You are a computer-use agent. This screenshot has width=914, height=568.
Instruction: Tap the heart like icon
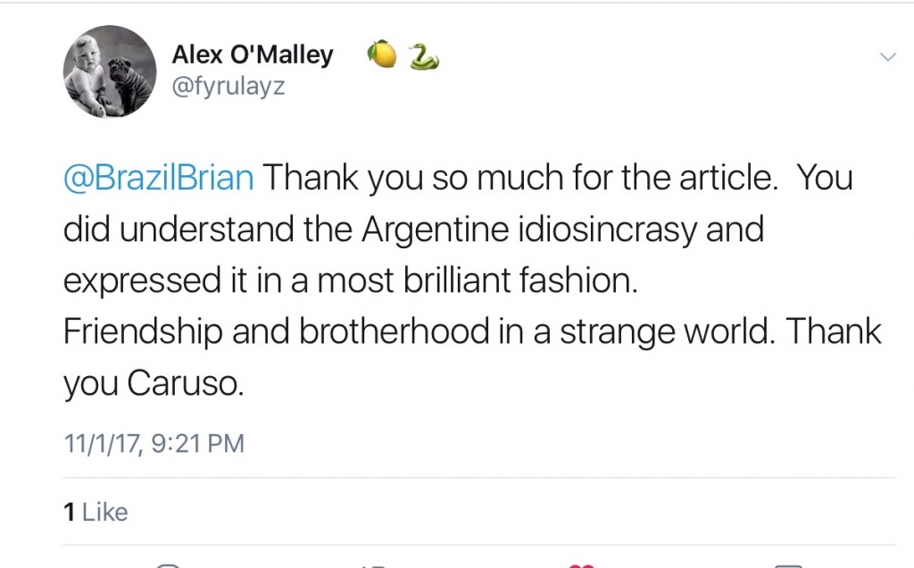tap(581, 565)
